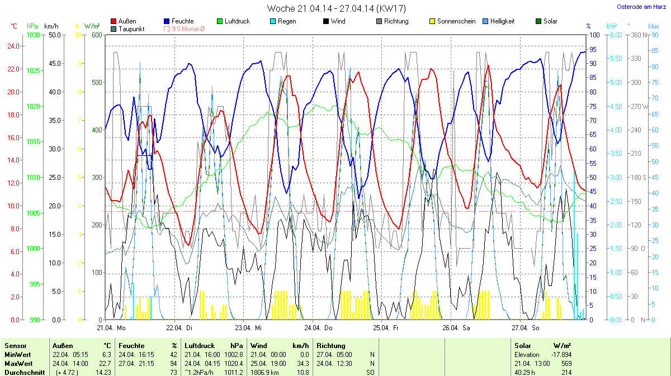
Task: Click the Sensor column header in table
Action: (15, 346)
